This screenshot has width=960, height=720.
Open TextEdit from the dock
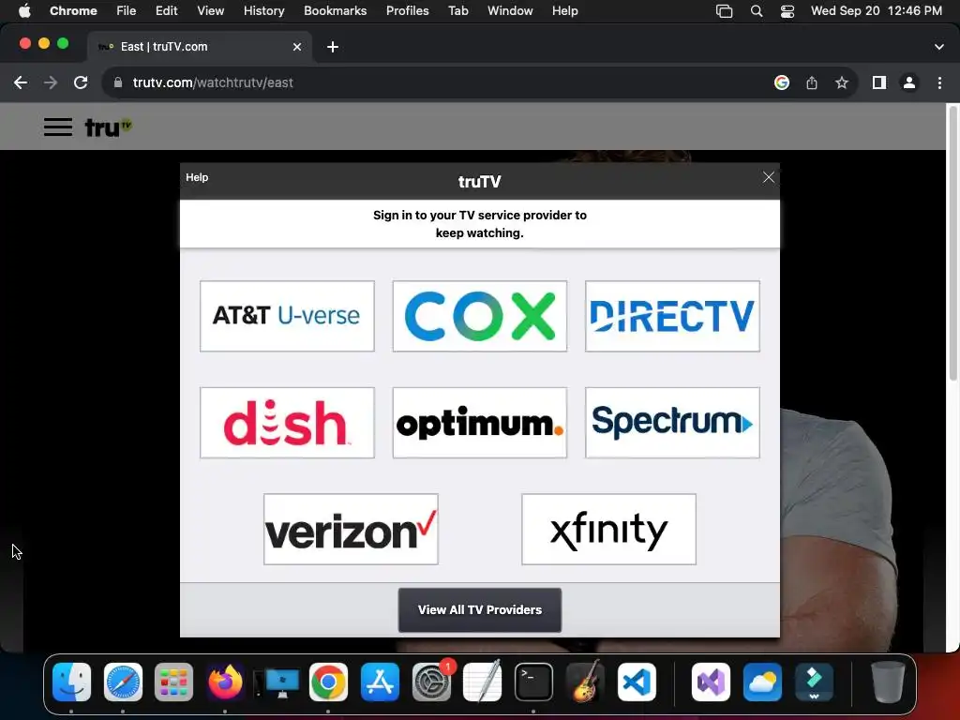[x=483, y=682]
